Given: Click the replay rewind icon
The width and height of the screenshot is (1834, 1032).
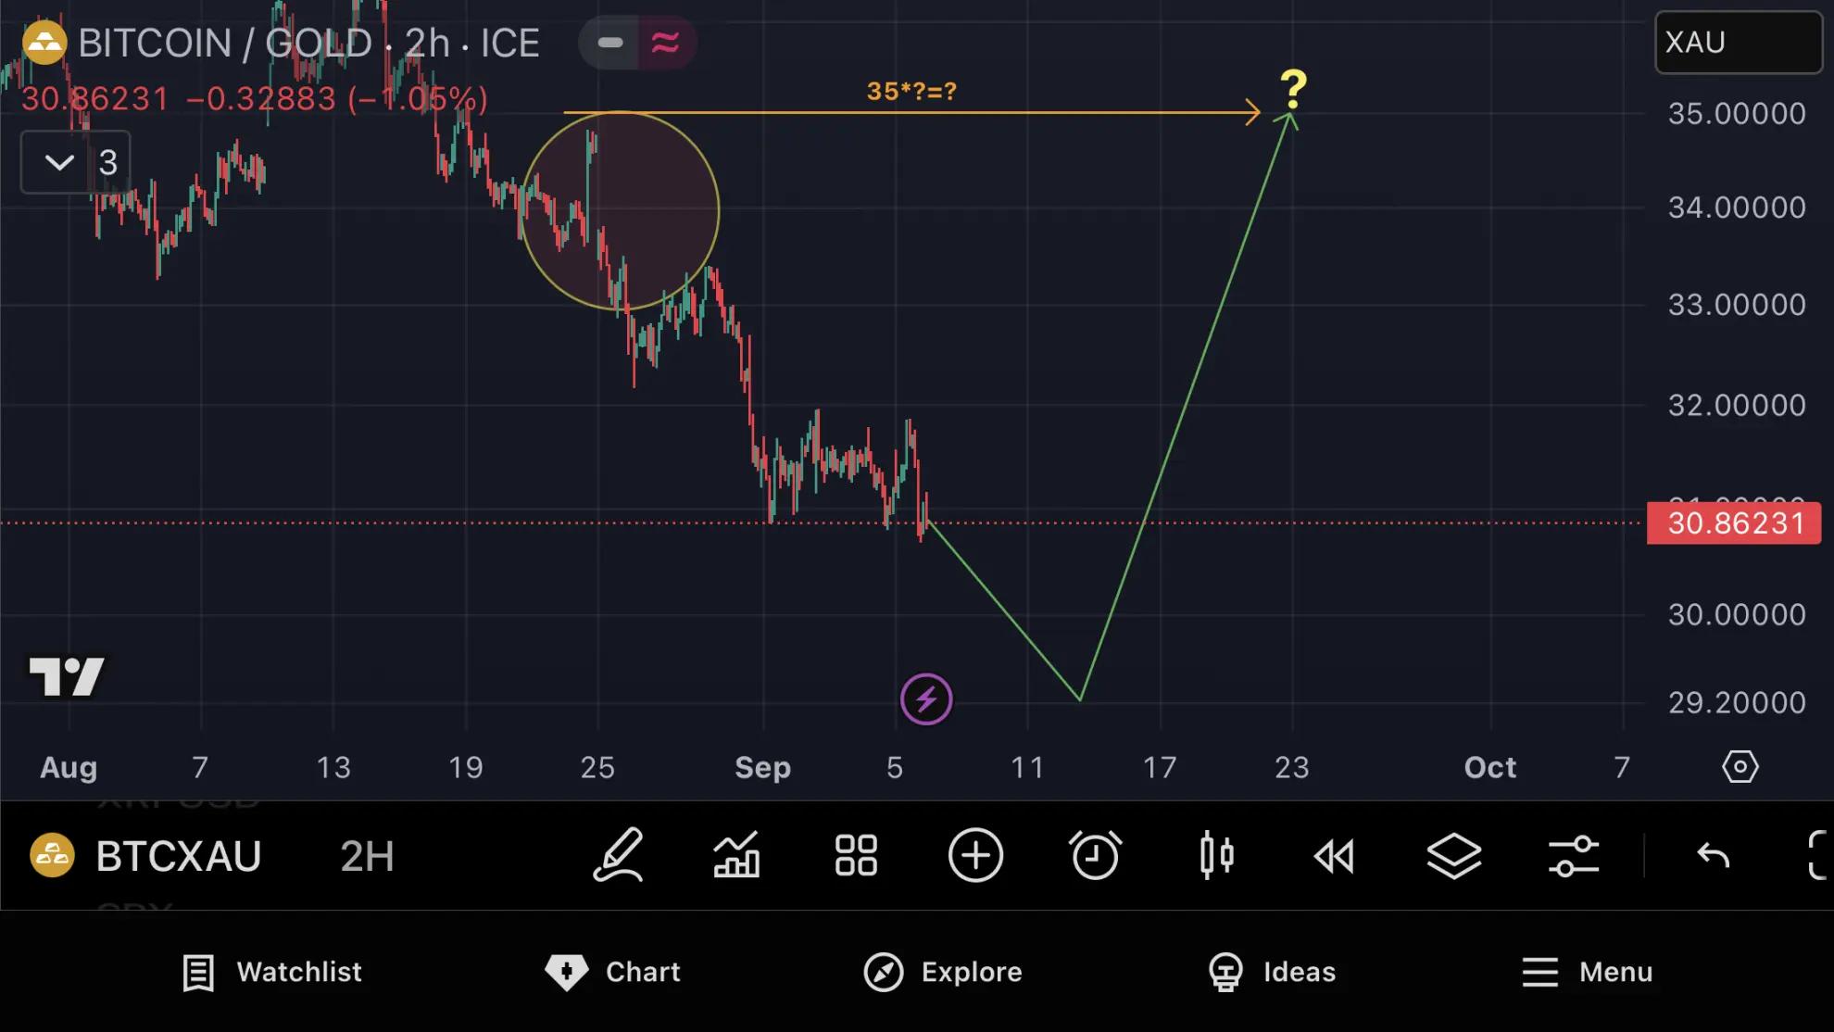Looking at the screenshot, I should (x=1335, y=856).
